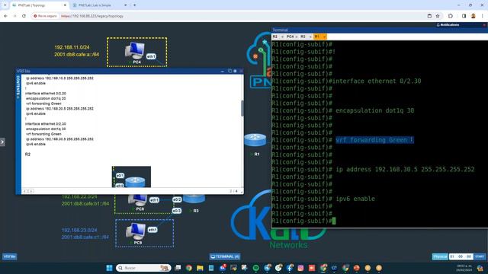Viewport: 488px width, 274px height.
Task: Click the R1 router icon
Action: pyautogui.click(x=255, y=140)
